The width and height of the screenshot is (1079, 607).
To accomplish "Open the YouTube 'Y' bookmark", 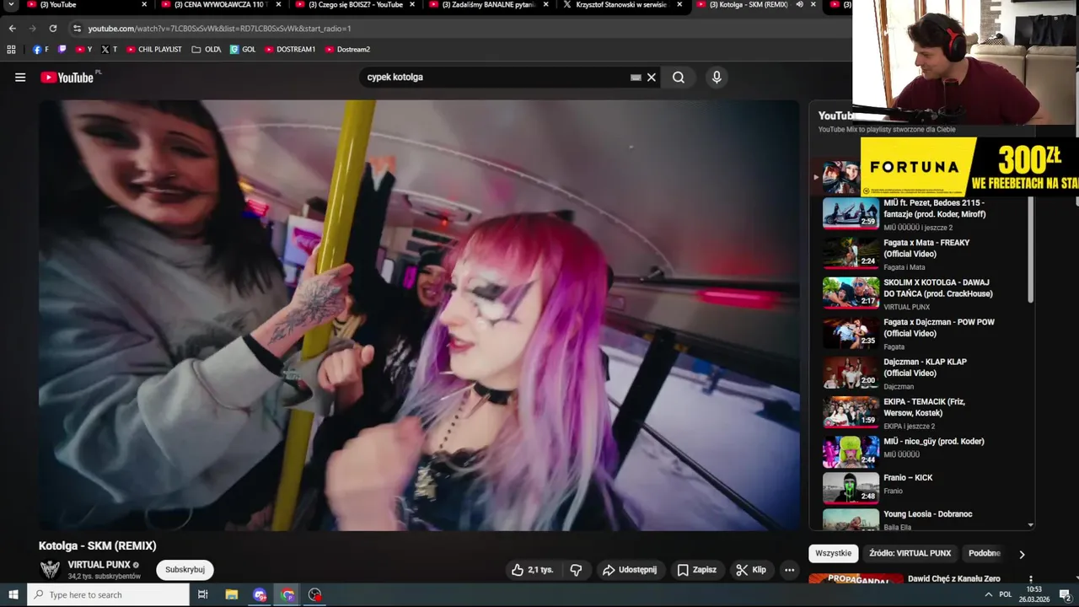I will click(83, 50).
